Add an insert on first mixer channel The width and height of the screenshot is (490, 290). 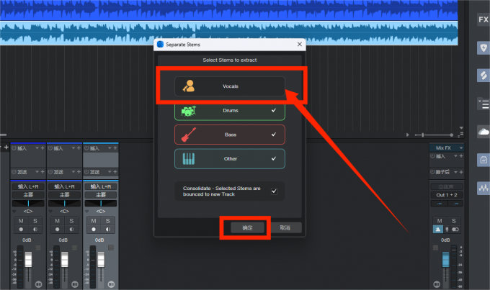(43, 148)
